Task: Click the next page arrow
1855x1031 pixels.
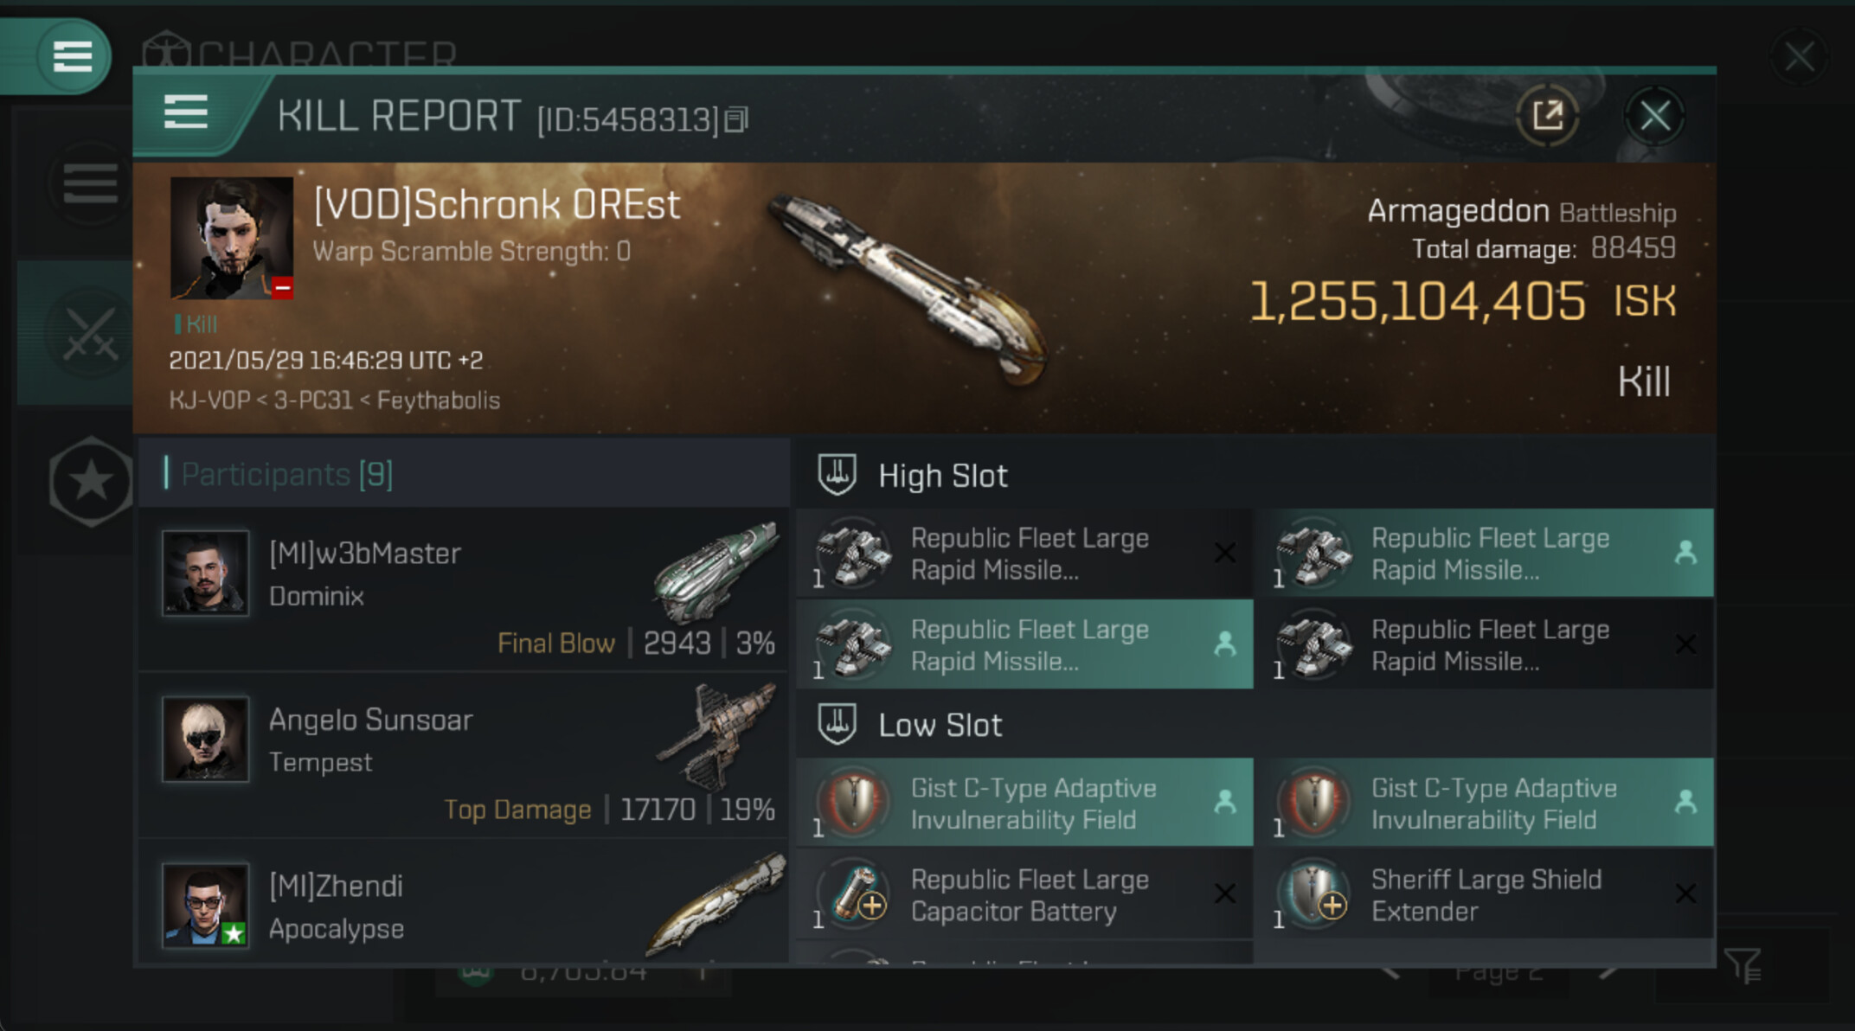Action: click(1608, 972)
